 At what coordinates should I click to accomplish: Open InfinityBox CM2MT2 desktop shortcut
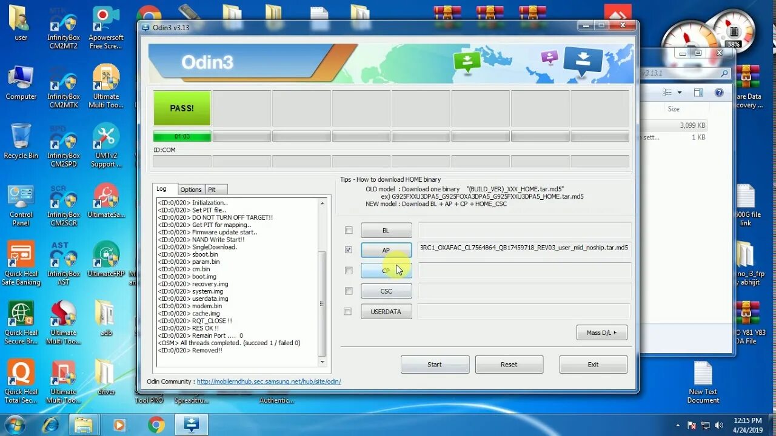(63, 27)
